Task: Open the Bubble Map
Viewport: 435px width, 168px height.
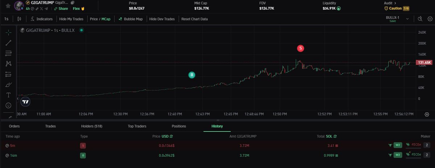Action: (130, 19)
